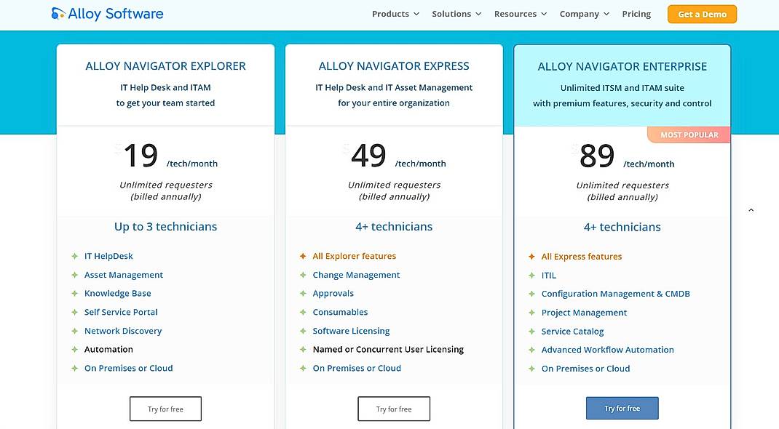
Task: Click the Alloy Navigator Enterprise heading
Action: tap(622, 66)
